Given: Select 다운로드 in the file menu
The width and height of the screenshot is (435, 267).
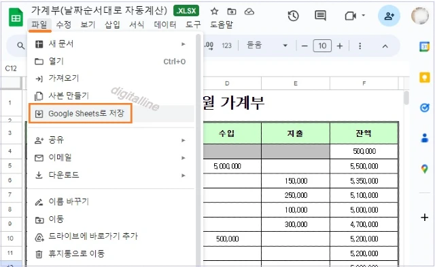Looking at the screenshot, I should click(x=111, y=175).
